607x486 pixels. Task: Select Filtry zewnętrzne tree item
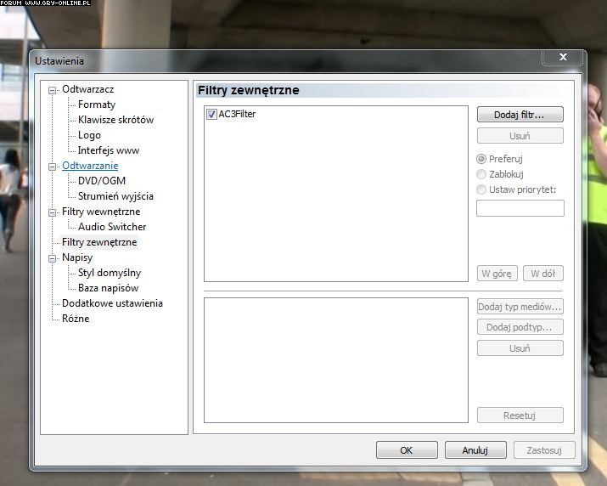[99, 242]
